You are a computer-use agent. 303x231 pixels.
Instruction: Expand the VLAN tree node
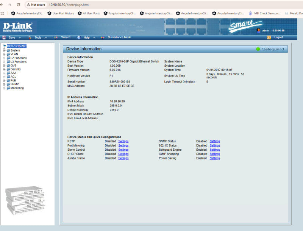(4, 54)
